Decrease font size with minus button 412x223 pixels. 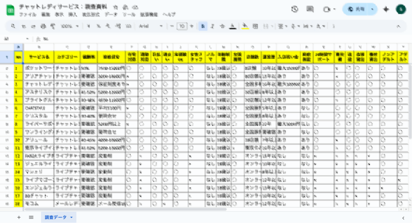[x=172, y=26]
